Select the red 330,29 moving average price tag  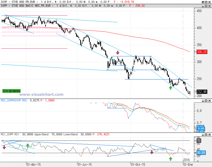(x=202, y=52)
